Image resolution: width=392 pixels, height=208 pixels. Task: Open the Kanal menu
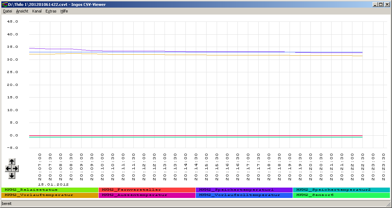[x=37, y=11]
